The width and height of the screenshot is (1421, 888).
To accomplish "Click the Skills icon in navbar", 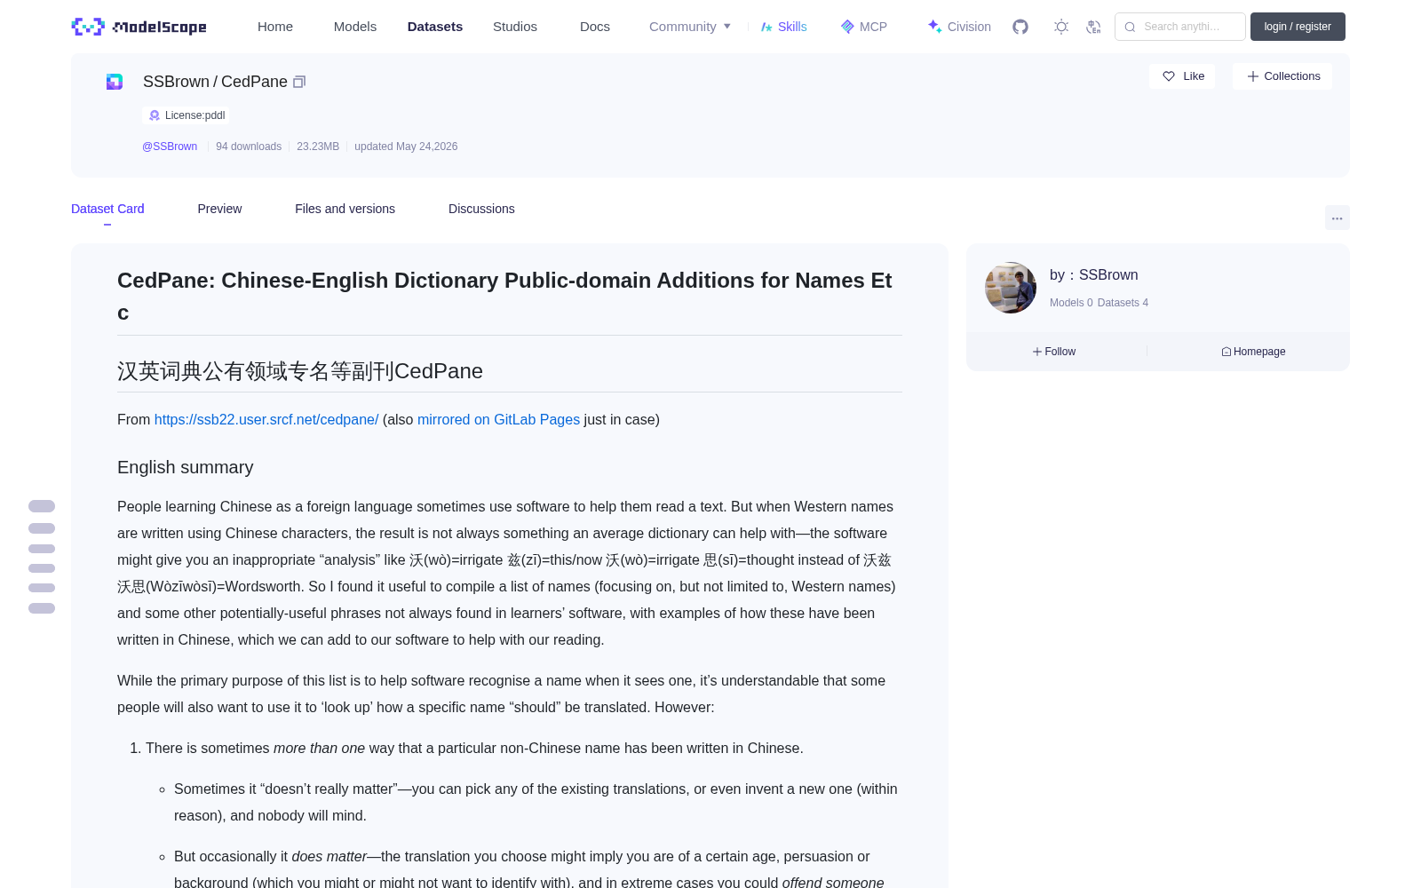I will click(x=766, y=27).
